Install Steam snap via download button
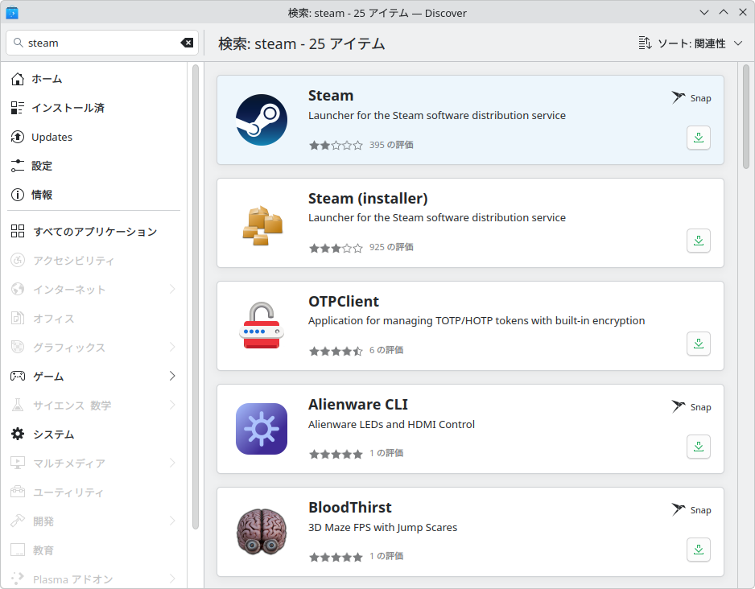 [x=698, y=138]
